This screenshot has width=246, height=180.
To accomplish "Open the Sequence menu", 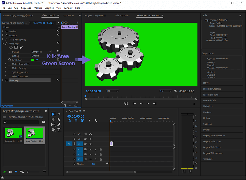I will click(x=26, y=8).
